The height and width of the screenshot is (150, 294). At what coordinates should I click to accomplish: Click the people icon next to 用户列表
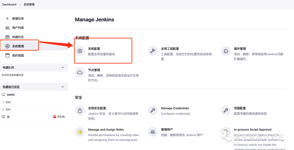pyautogui.click(x=7, y=28)
